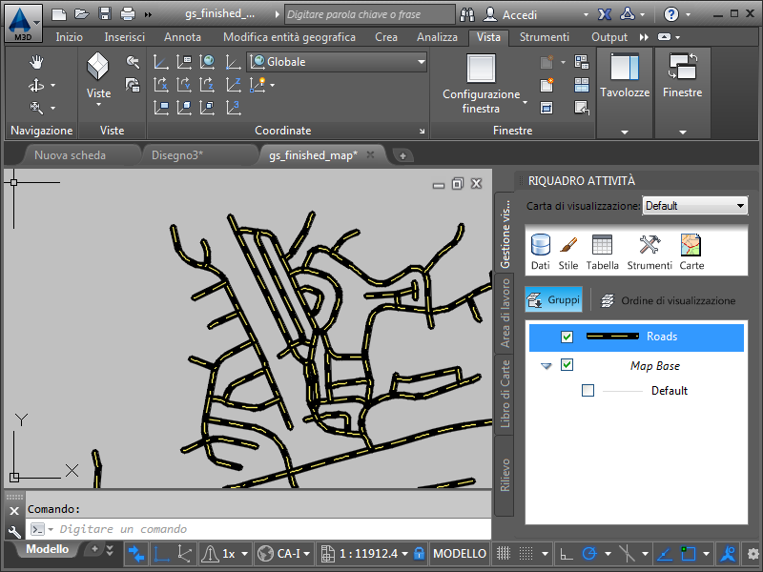The width and height of the screenshot is (763, 572).
Task: Click the Carte map icon
Action: click(691, 252)
